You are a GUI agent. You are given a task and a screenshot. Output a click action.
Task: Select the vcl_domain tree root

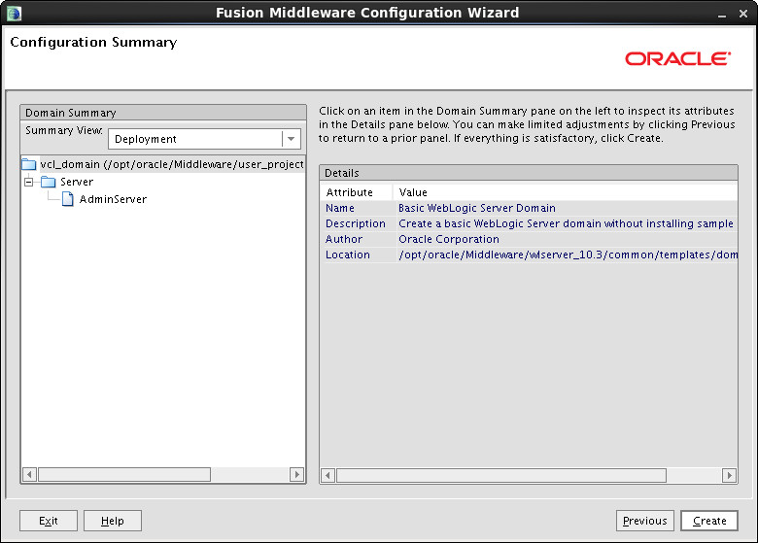(x=172, y=165)
